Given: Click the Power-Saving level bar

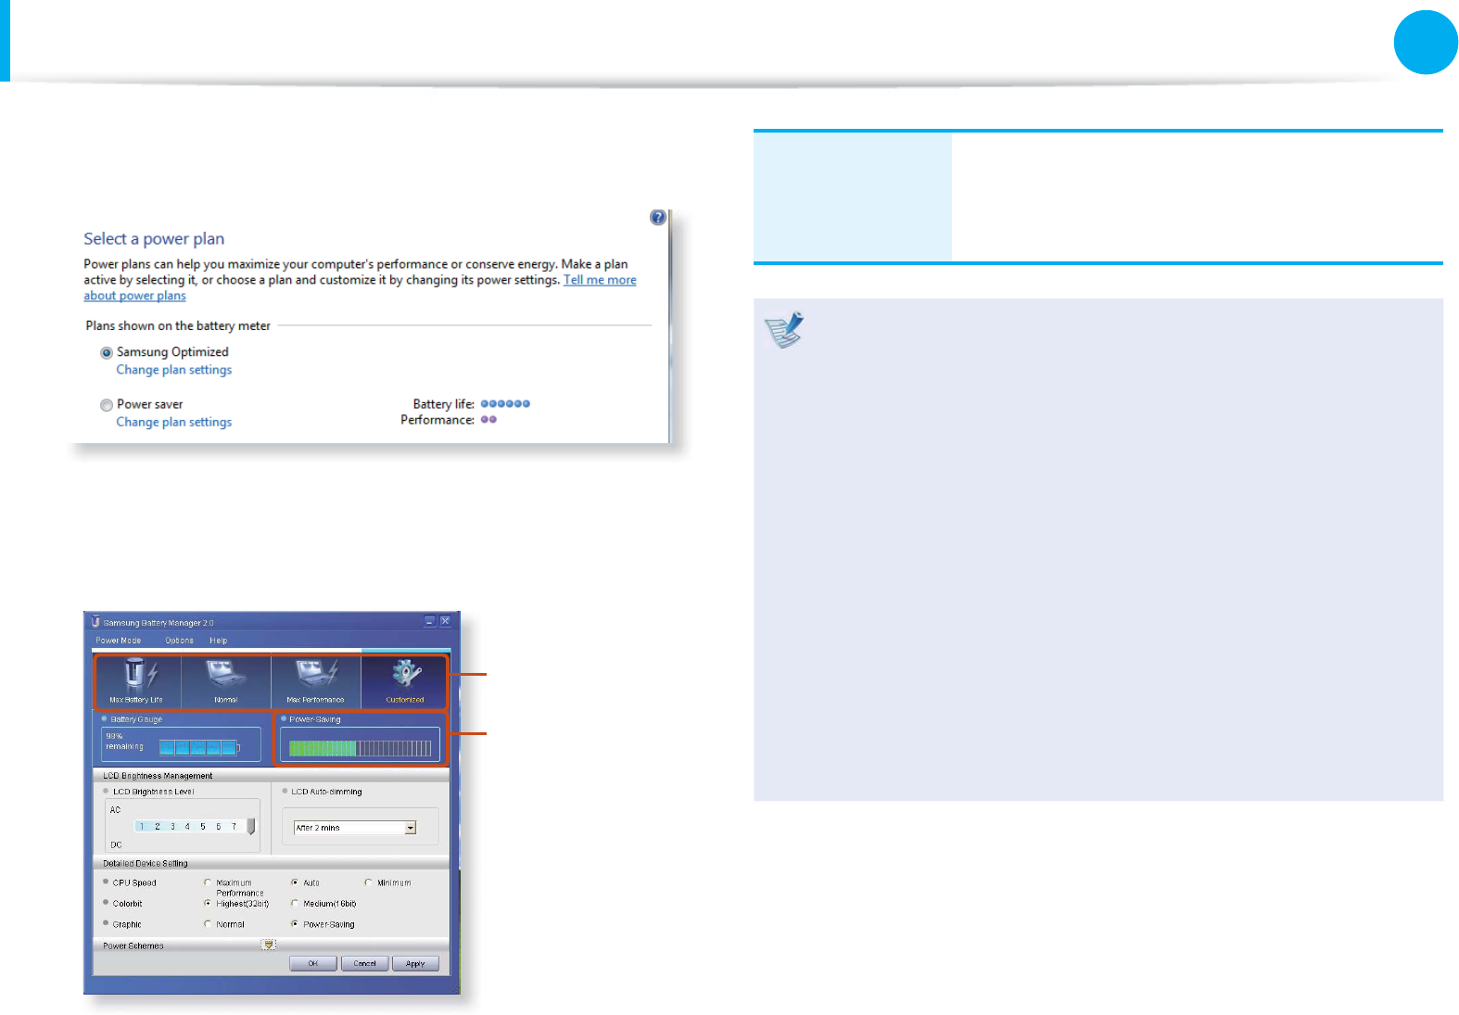Looking at the screenshot, I should click(360, 747).
